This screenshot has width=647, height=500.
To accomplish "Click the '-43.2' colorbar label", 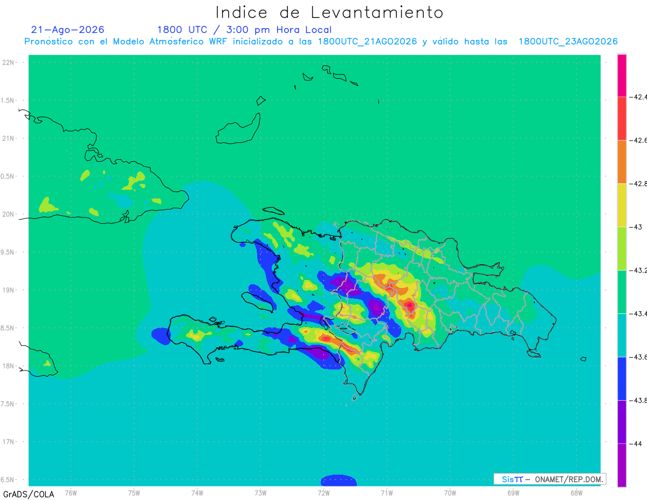I will [x=638, y=270].
